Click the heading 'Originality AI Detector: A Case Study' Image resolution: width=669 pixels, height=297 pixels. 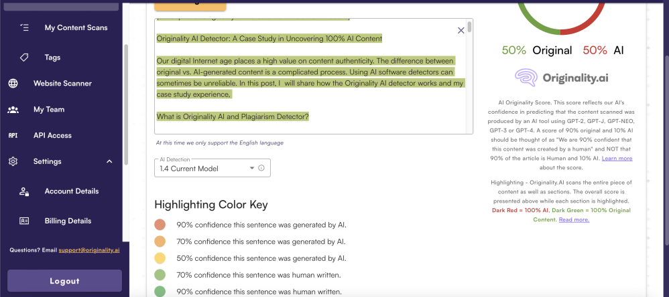coord(269,39)
